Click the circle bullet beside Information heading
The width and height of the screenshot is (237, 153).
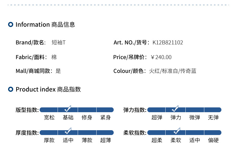pos(10,25)
